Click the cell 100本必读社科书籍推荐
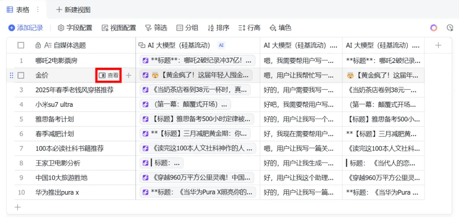The width and height of the screenshot is (459, 217). tap(69, 148)
